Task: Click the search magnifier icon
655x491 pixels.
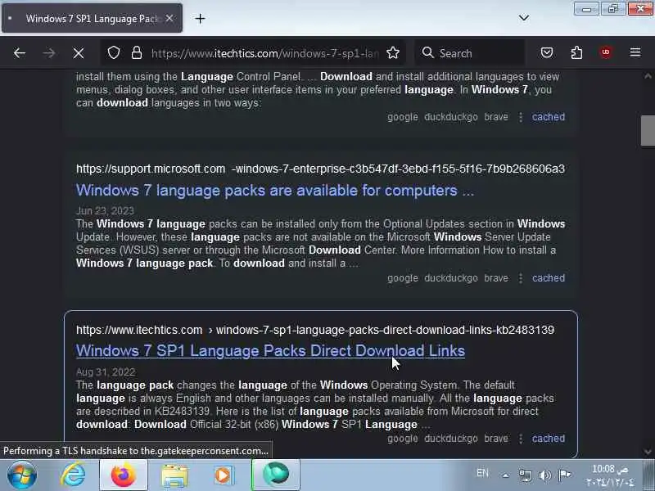Action: pos(427,52)
